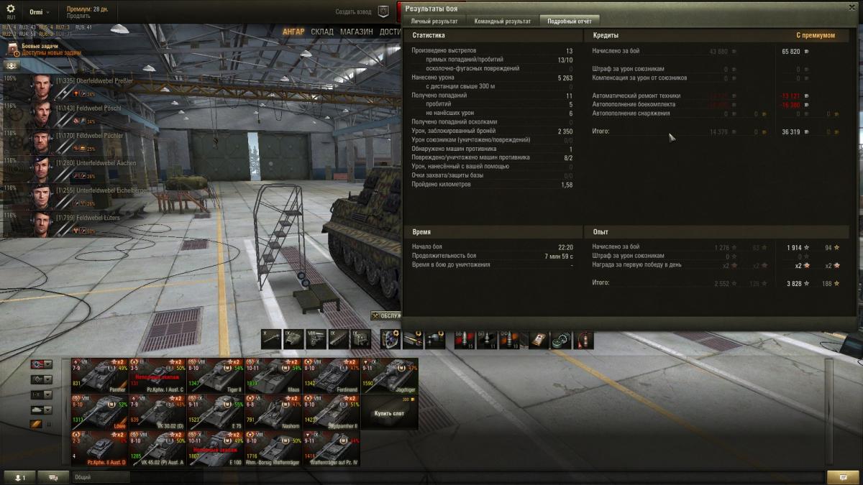This screenshot has width=863, height=485.
Task: Open the first aid kit consumable slot
Action: pos(539,338)
